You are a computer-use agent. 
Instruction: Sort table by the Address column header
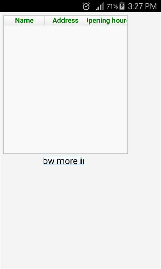tap(66, 20)
